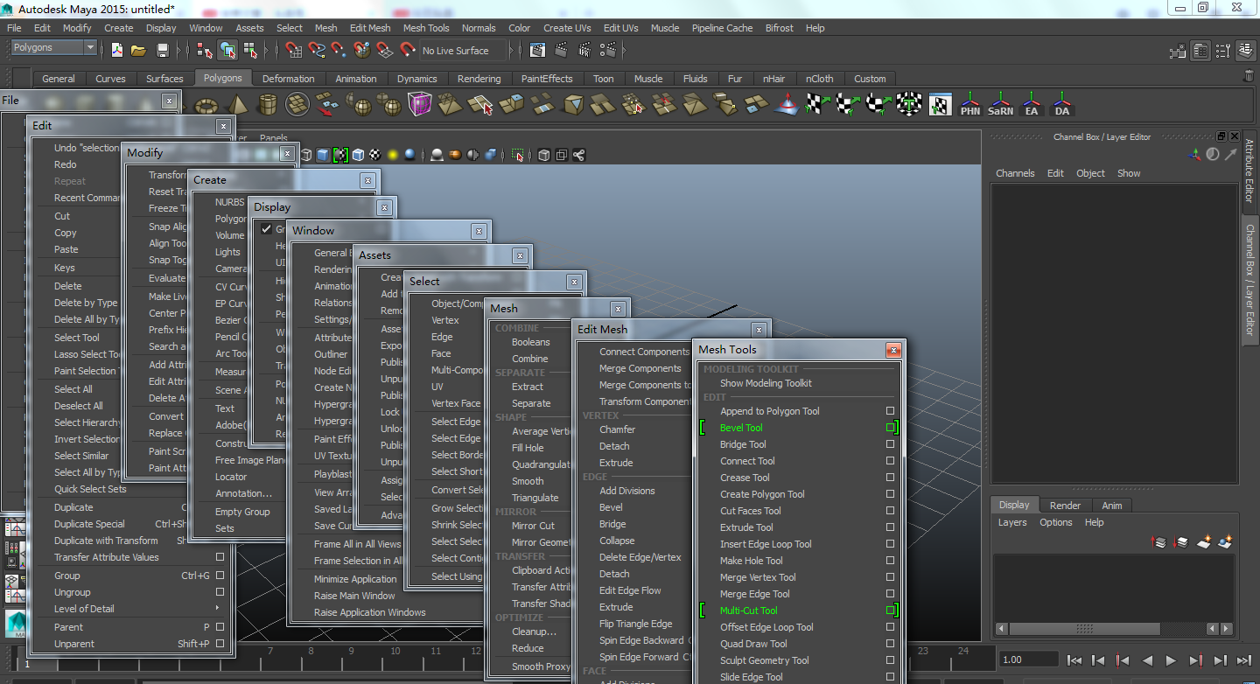Open the No Live Surface field
Viewport: 1260px width, 684px height.
point(463,51)
